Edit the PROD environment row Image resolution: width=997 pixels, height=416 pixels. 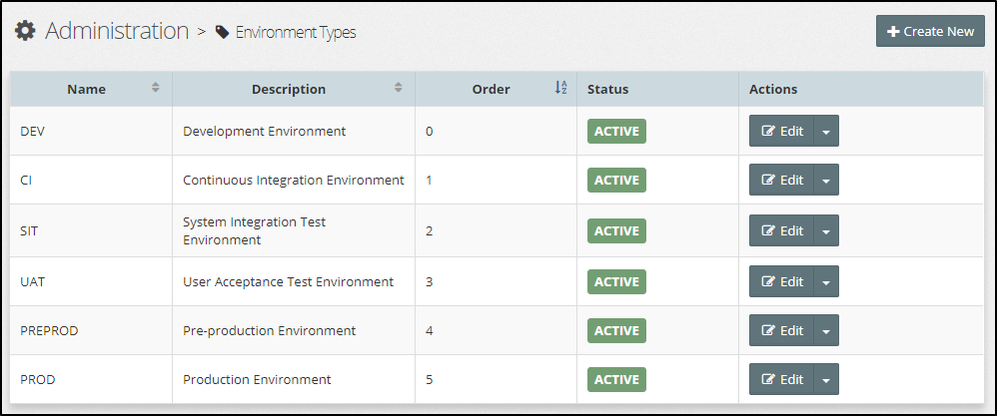tap(782, 379)
